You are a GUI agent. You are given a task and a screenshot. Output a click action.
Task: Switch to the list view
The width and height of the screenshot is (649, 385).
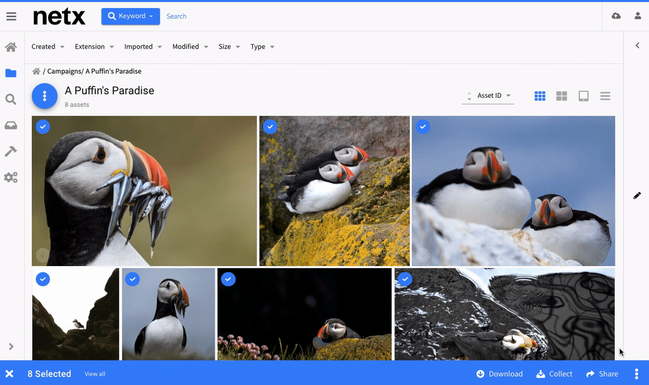pyautogui.click(x=605, y=96)
